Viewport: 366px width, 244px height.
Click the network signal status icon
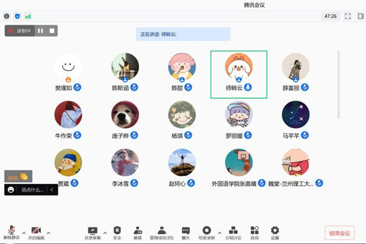click(x=27, y=16)
